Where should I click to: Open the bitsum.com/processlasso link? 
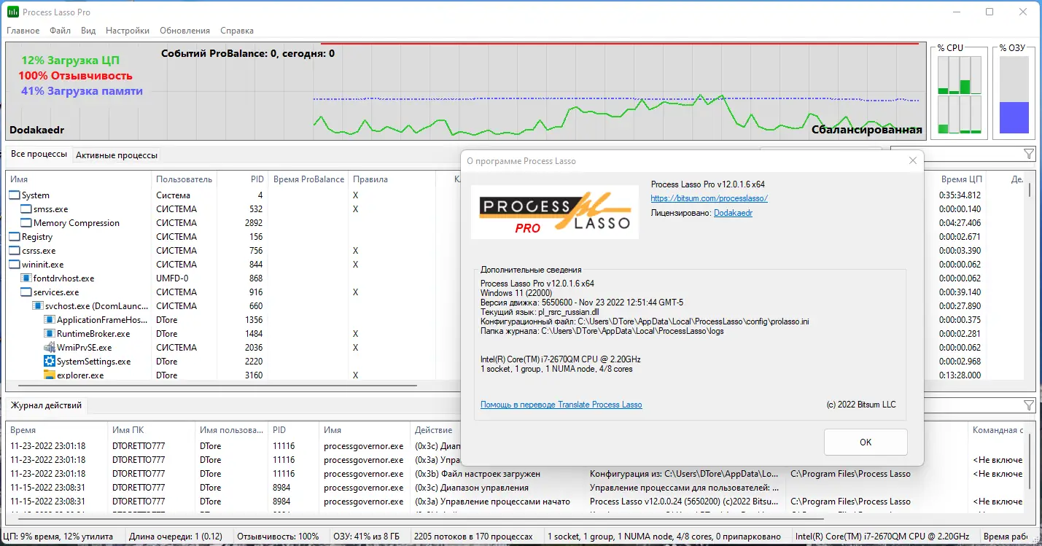point(709,198)
